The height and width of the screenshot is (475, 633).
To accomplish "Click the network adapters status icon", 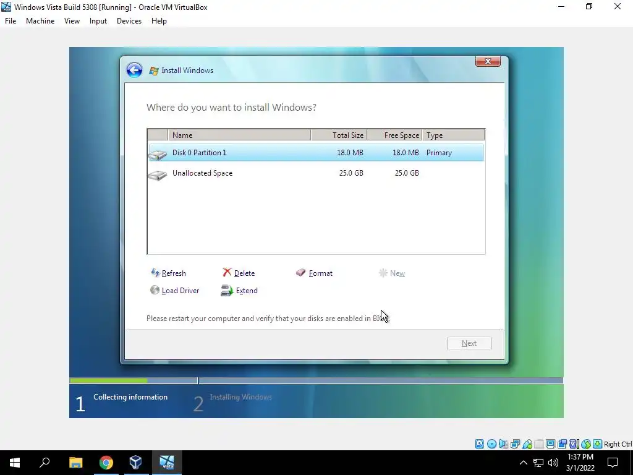I will (515, 444).
